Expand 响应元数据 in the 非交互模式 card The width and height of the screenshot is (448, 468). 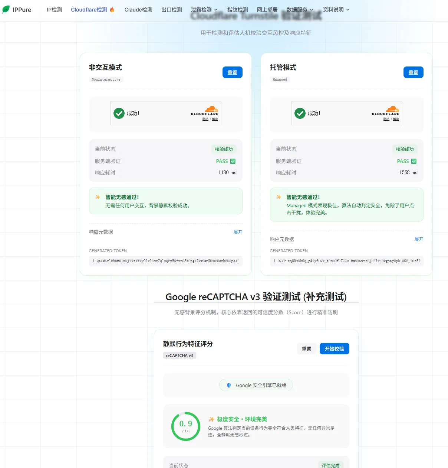click(238, 232)
